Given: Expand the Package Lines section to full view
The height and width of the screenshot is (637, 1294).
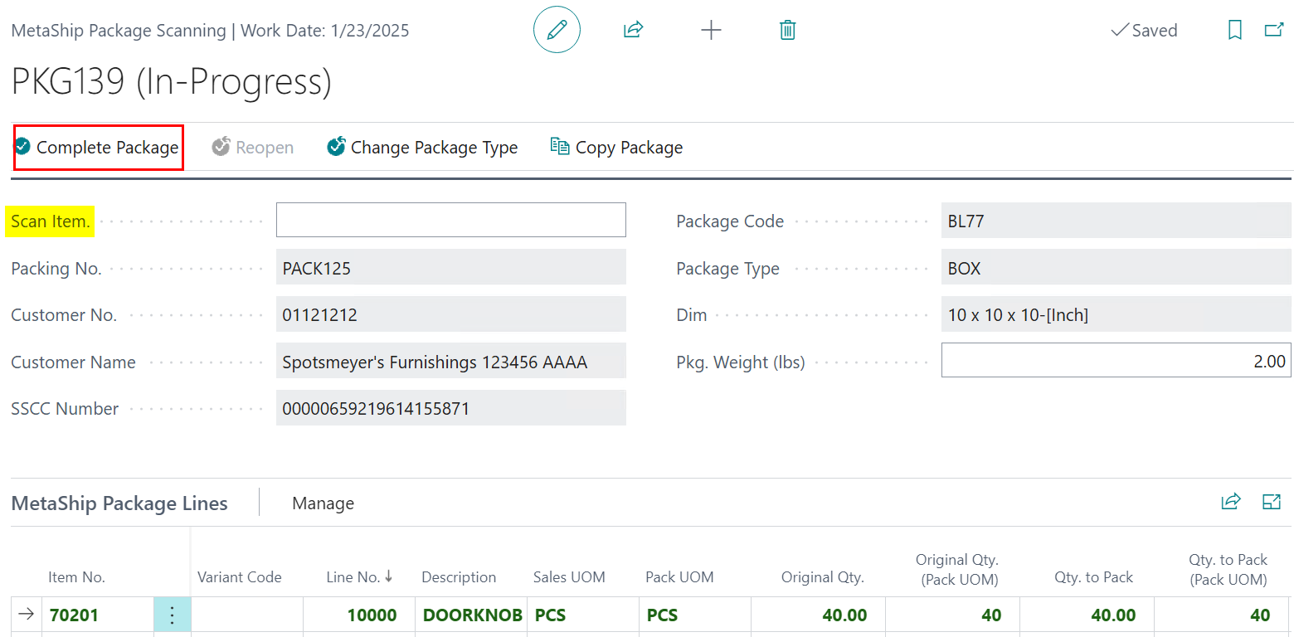Looking at the screenshot, I should tap(1272, 501).
